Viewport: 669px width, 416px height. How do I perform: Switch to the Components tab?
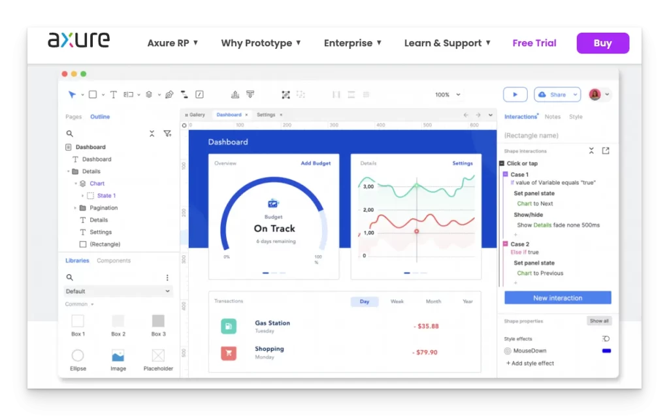click(114, 261)
